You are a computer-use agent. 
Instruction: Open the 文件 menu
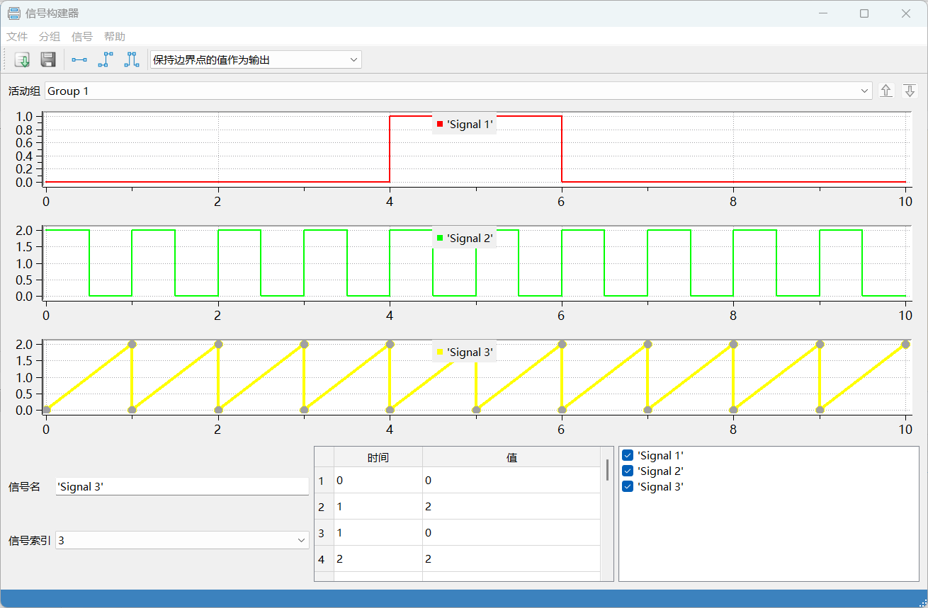pos(16,36)
